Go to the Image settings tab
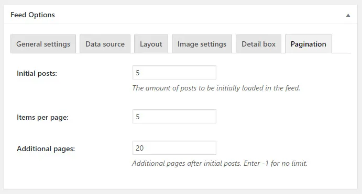Screen dimensions: 362x194 coord(202,44)
